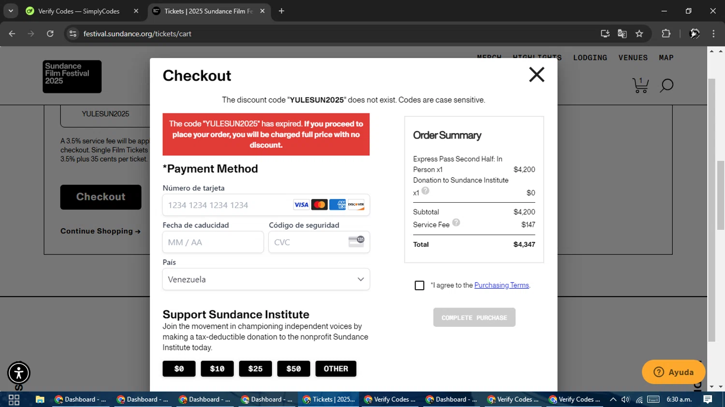Click the CVC security code field
Image resolution: width=725 pixels, height=407 pixels.
[319, 242]
